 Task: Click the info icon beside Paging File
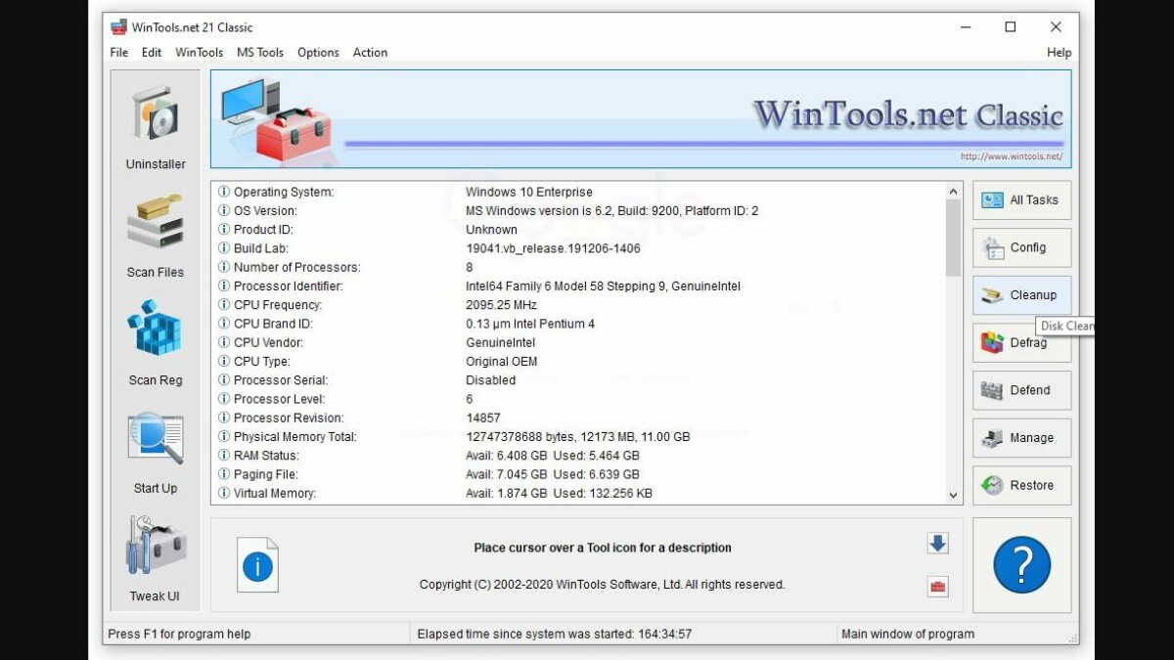pyautogui.click(x=224, y=474)
